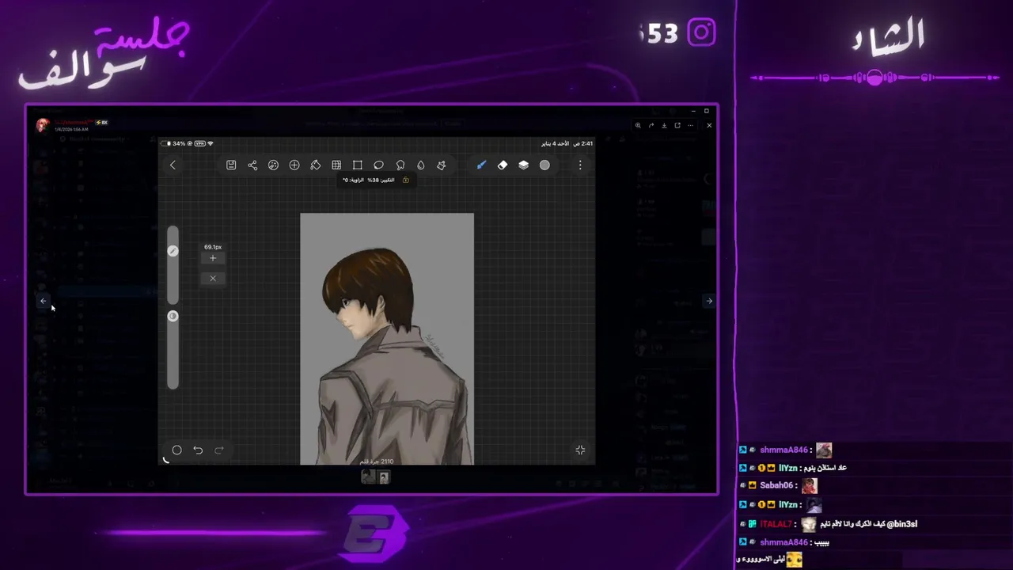Click the brush size slider handle

(x=173, y=251)
